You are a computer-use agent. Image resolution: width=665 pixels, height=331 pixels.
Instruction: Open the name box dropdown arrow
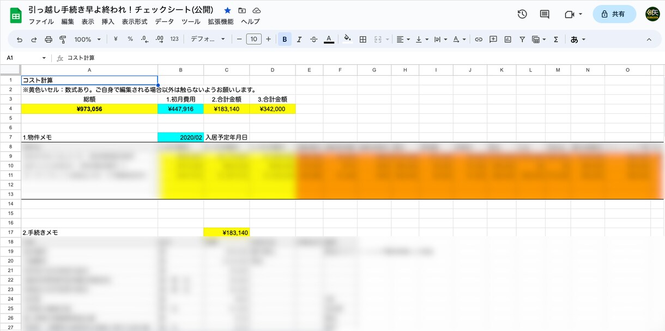(44, 58)
